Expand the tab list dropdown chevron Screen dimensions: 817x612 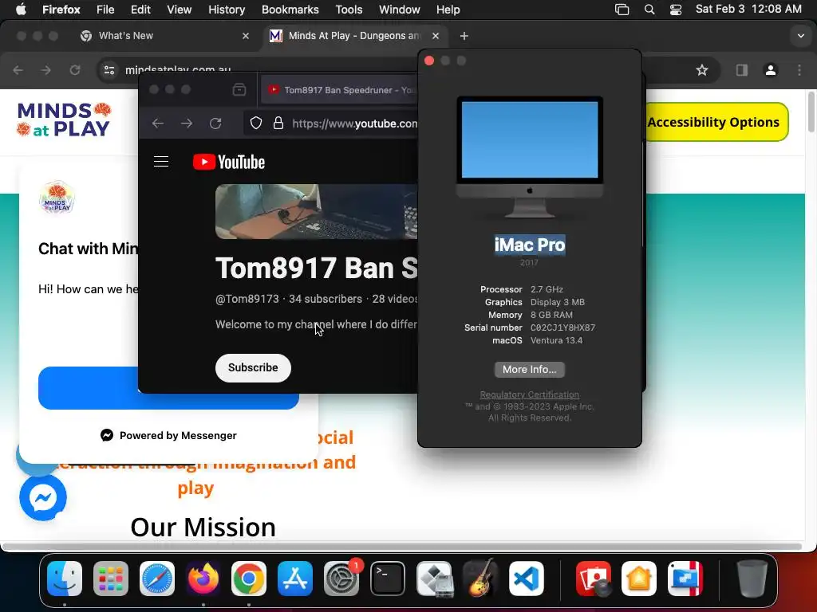click(x=801, y=36)
